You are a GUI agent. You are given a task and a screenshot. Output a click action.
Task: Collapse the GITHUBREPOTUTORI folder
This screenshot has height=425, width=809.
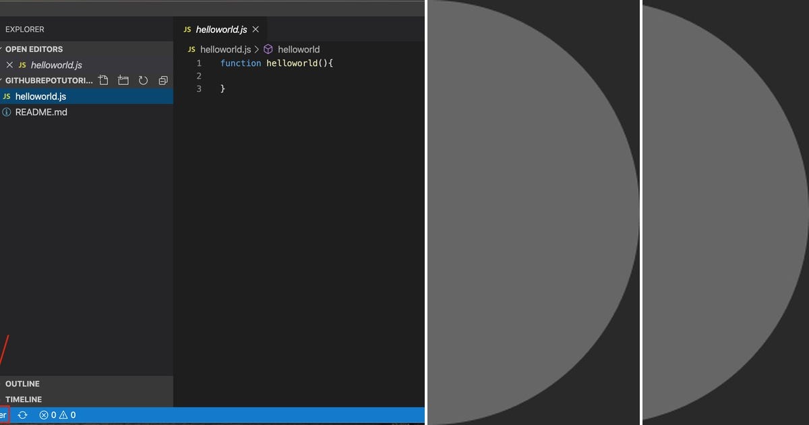click(x=47, y=80)
